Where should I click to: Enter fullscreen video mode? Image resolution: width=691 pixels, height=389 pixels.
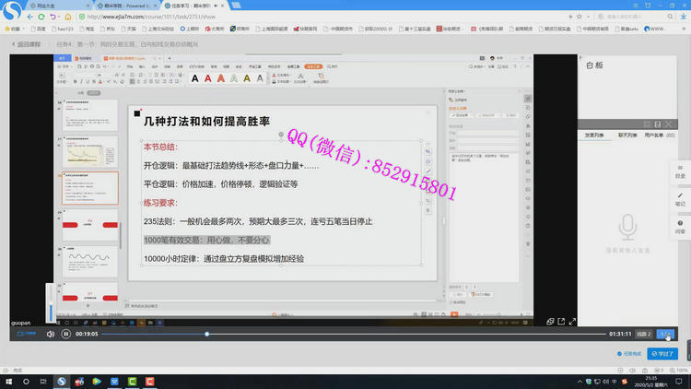(x=572, y=322)
